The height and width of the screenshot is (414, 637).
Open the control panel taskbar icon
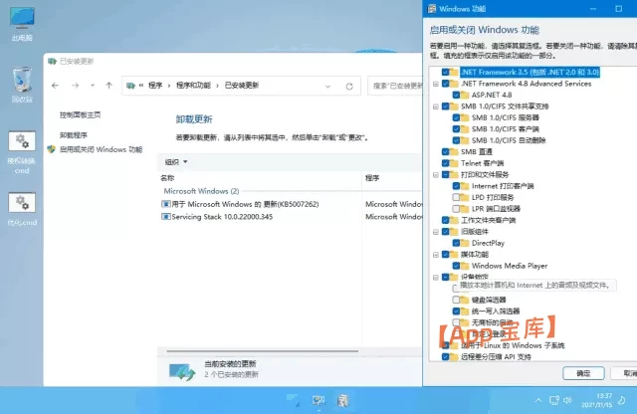pos(318,401)
